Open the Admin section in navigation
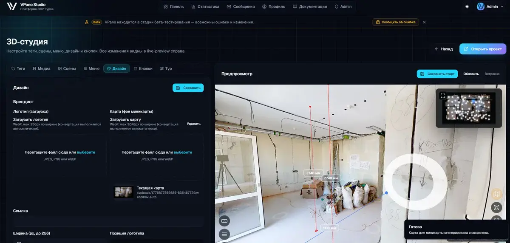This screenshot has width=510, height=243. click(x=343, y=6)
